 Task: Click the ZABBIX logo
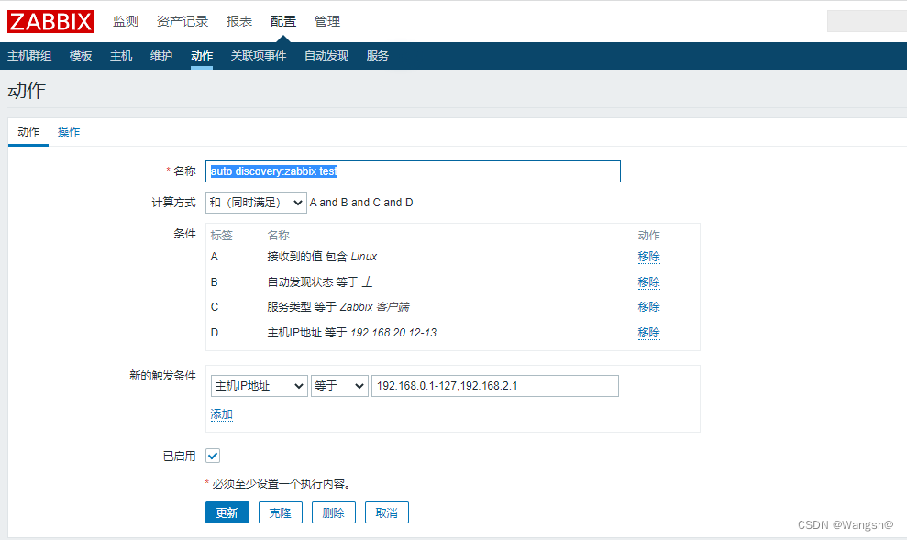click(51, 21)
